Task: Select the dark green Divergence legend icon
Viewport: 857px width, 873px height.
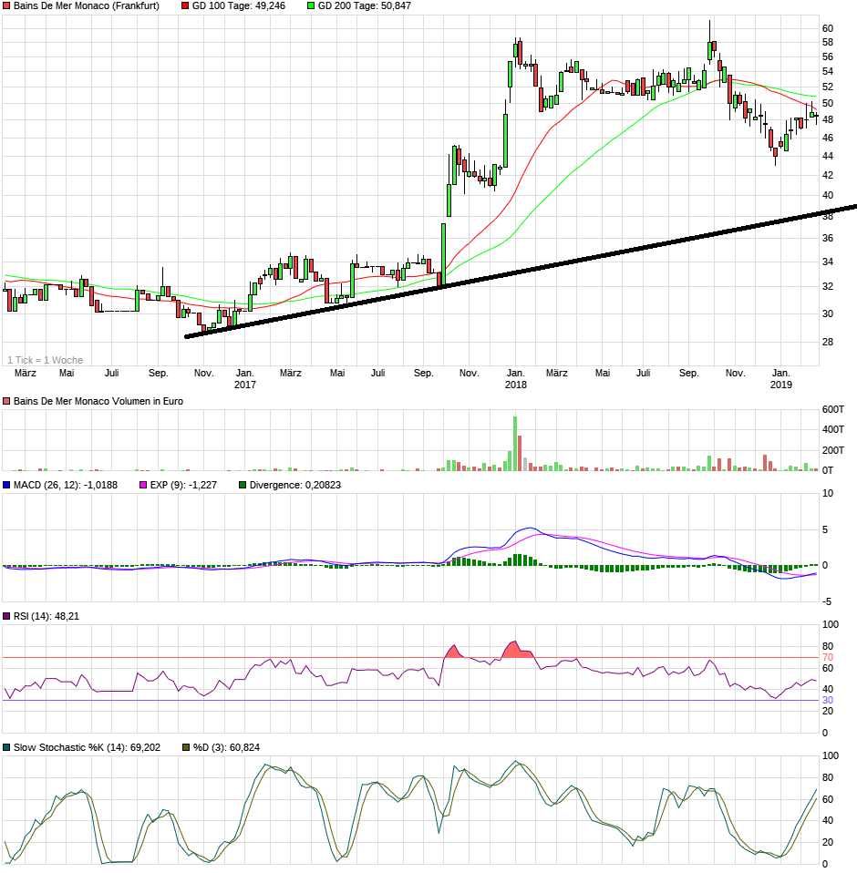Action: [x=242, y=484]
